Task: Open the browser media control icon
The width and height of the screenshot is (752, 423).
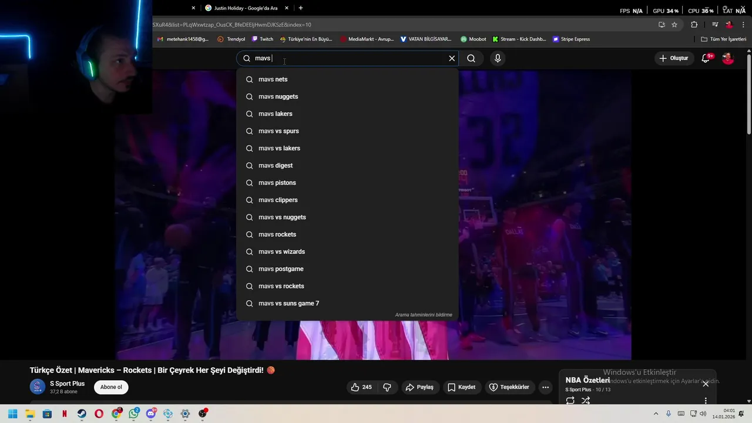Action: (x=715, y=25)
